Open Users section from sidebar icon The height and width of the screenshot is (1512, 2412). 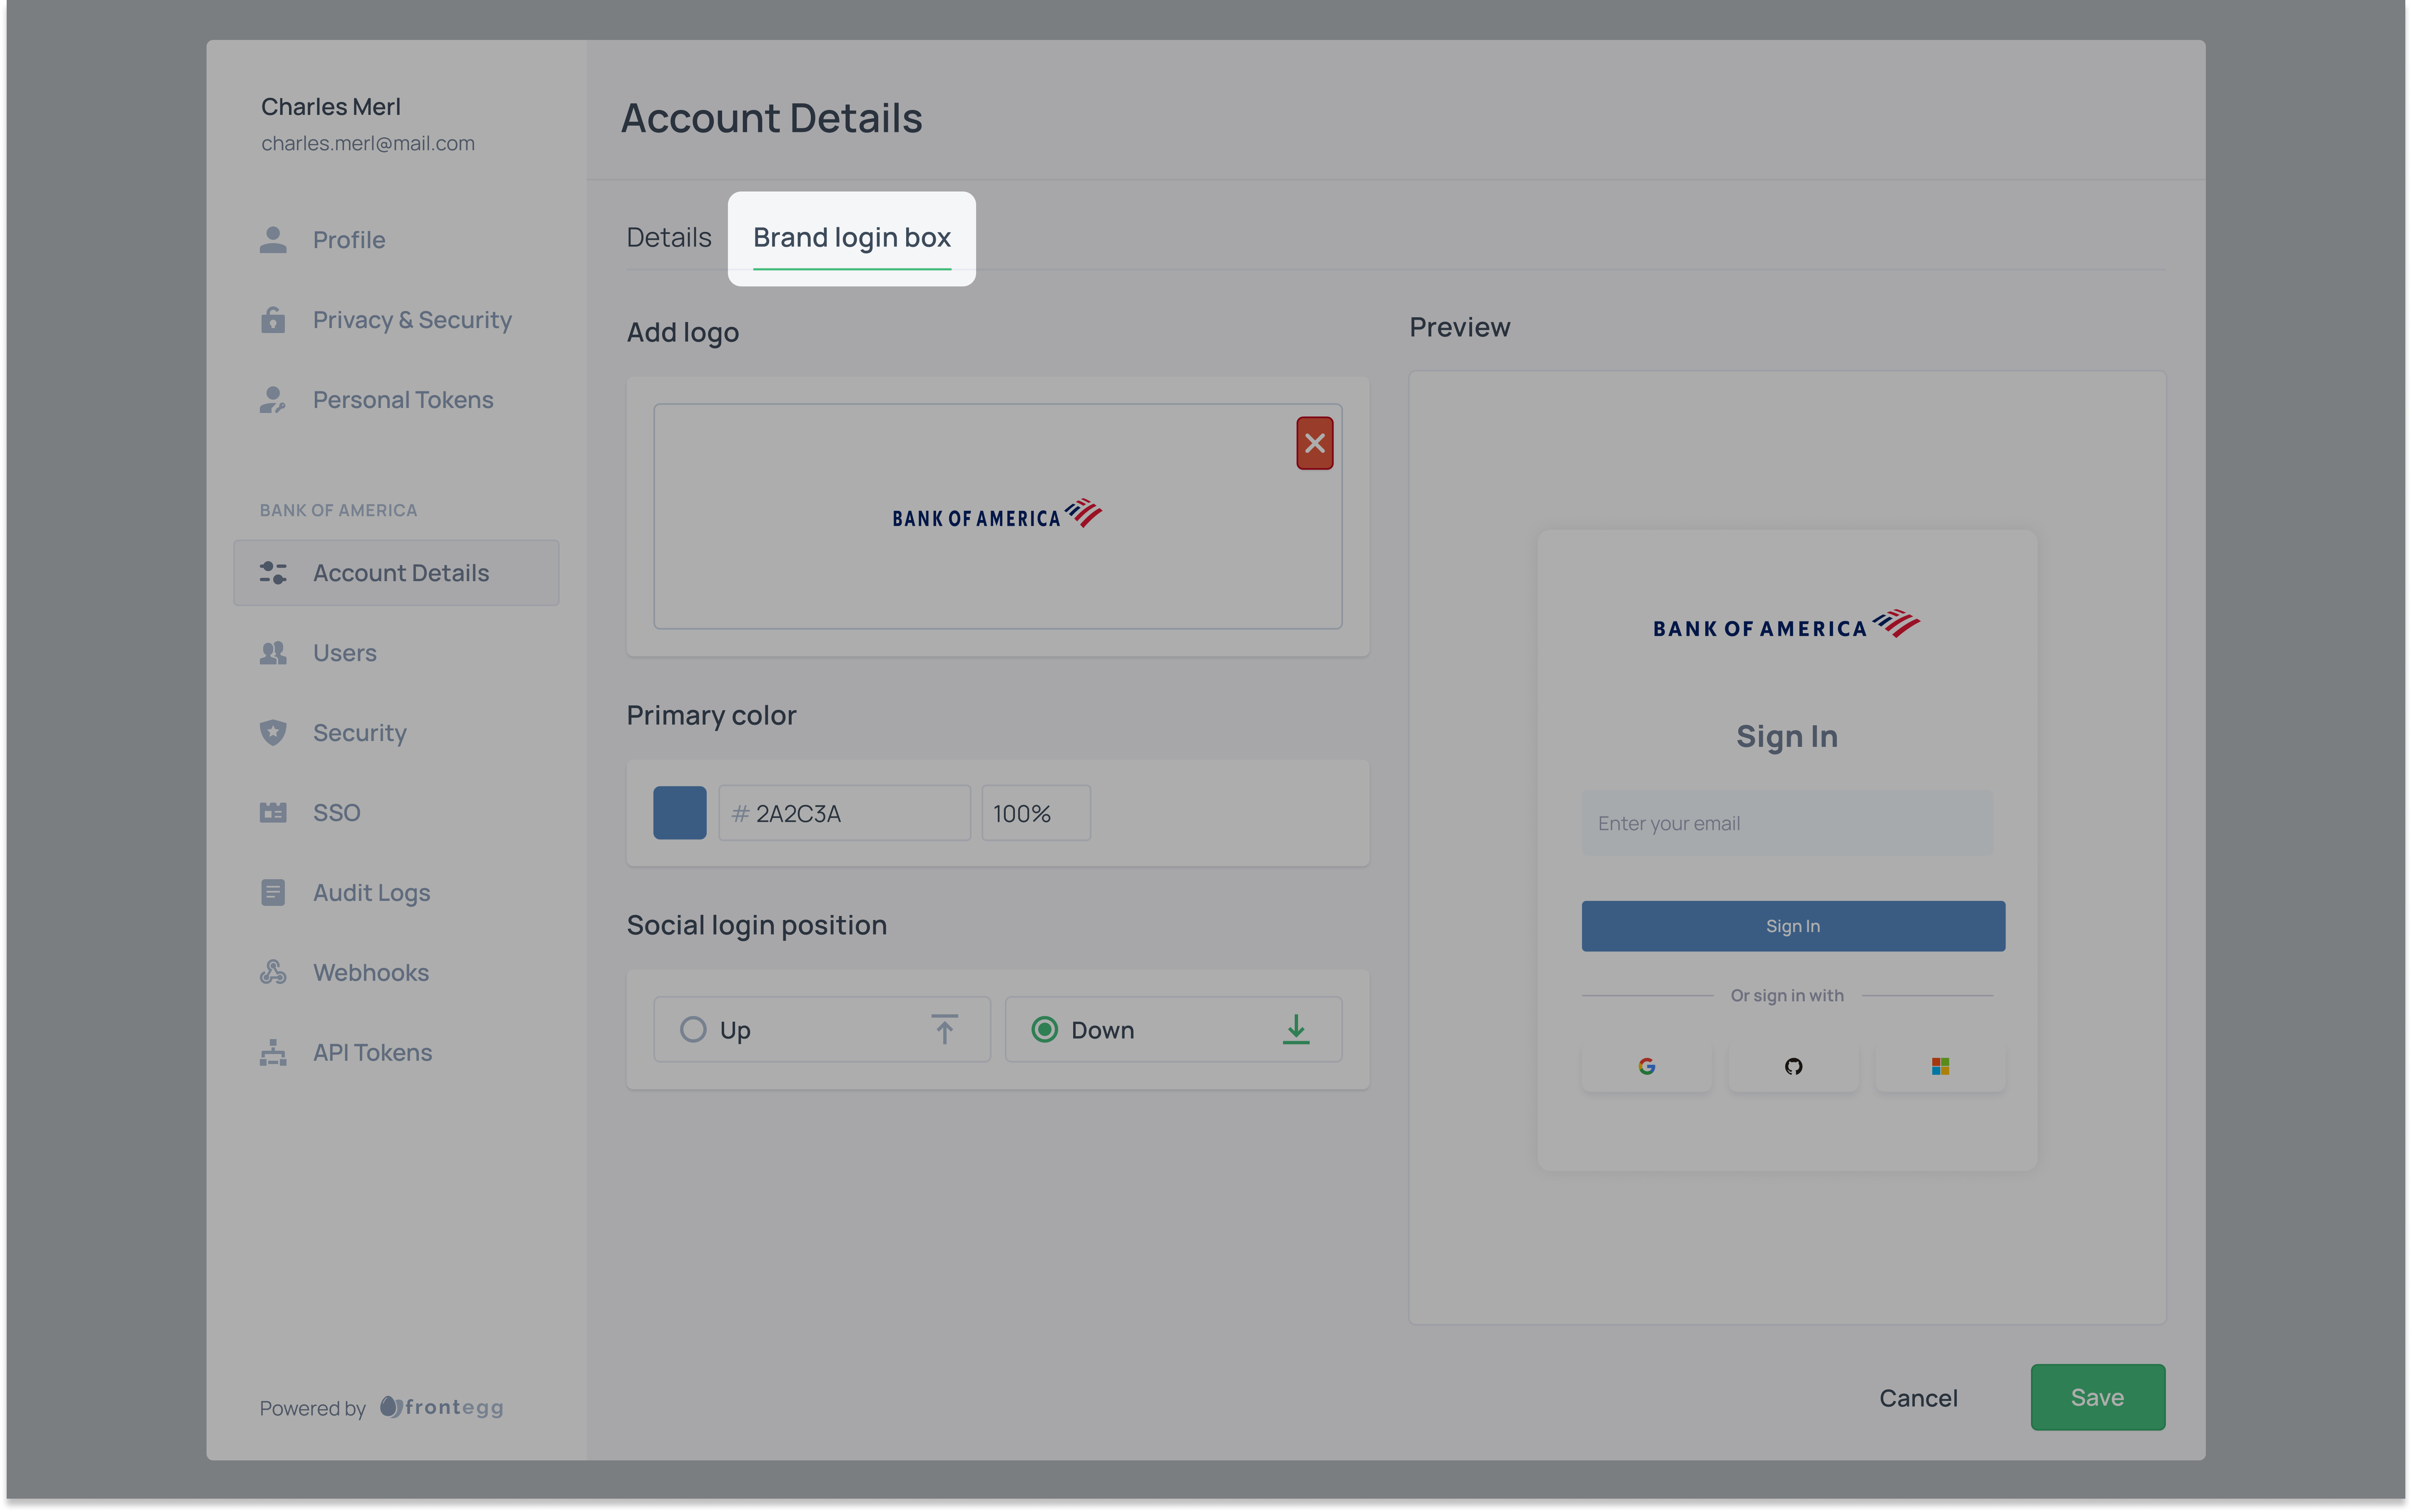click(273, 653)
